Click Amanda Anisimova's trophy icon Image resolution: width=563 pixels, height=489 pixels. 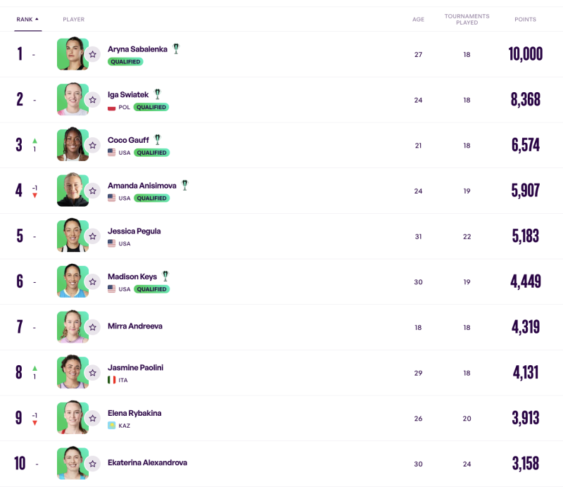(x=184, y=185)
